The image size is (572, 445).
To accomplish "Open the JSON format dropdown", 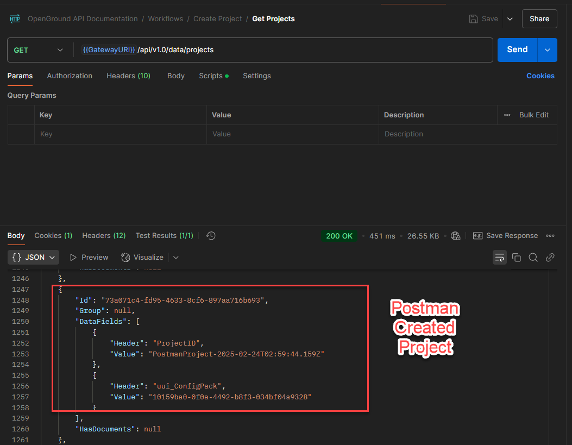I will click(x=33, y=258).
